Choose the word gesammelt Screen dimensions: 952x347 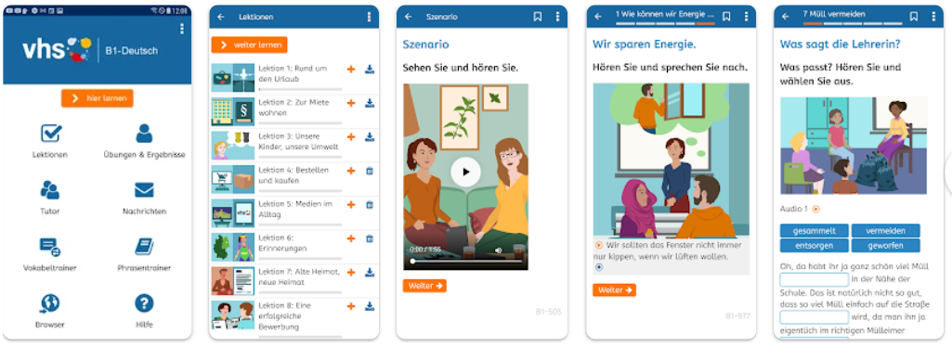(815, 231)
